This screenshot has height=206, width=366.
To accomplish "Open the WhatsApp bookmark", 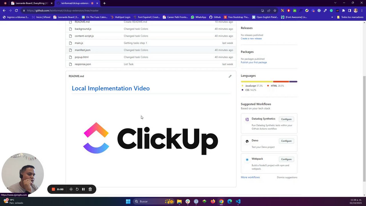I will (198, 17).
